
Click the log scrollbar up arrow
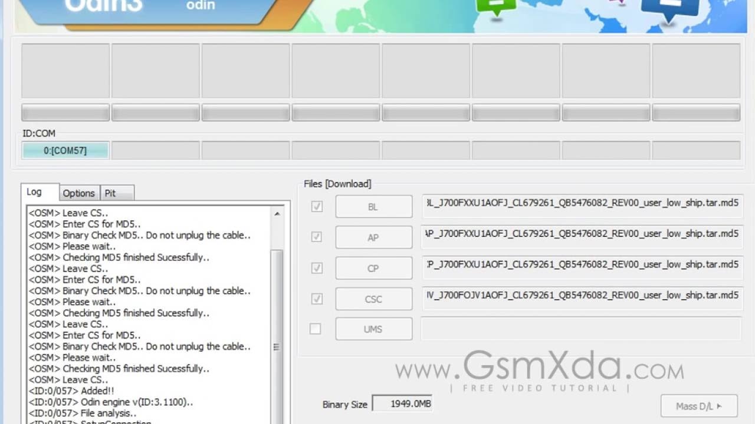(277, 214)
